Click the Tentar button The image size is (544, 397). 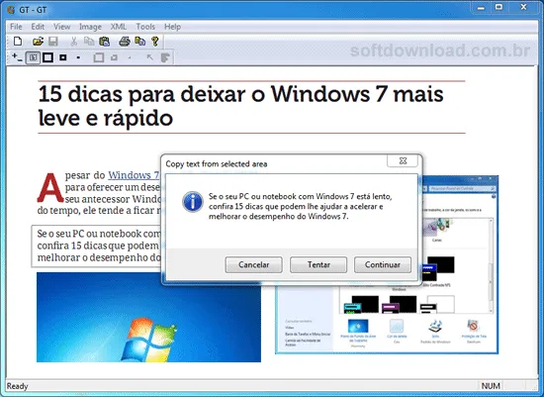click(x=318, y=264)
